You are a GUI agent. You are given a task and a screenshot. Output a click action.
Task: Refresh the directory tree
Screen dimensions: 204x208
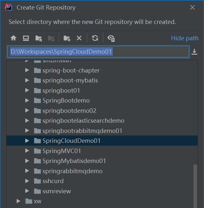pyautogui.click(x=95, y=38)
